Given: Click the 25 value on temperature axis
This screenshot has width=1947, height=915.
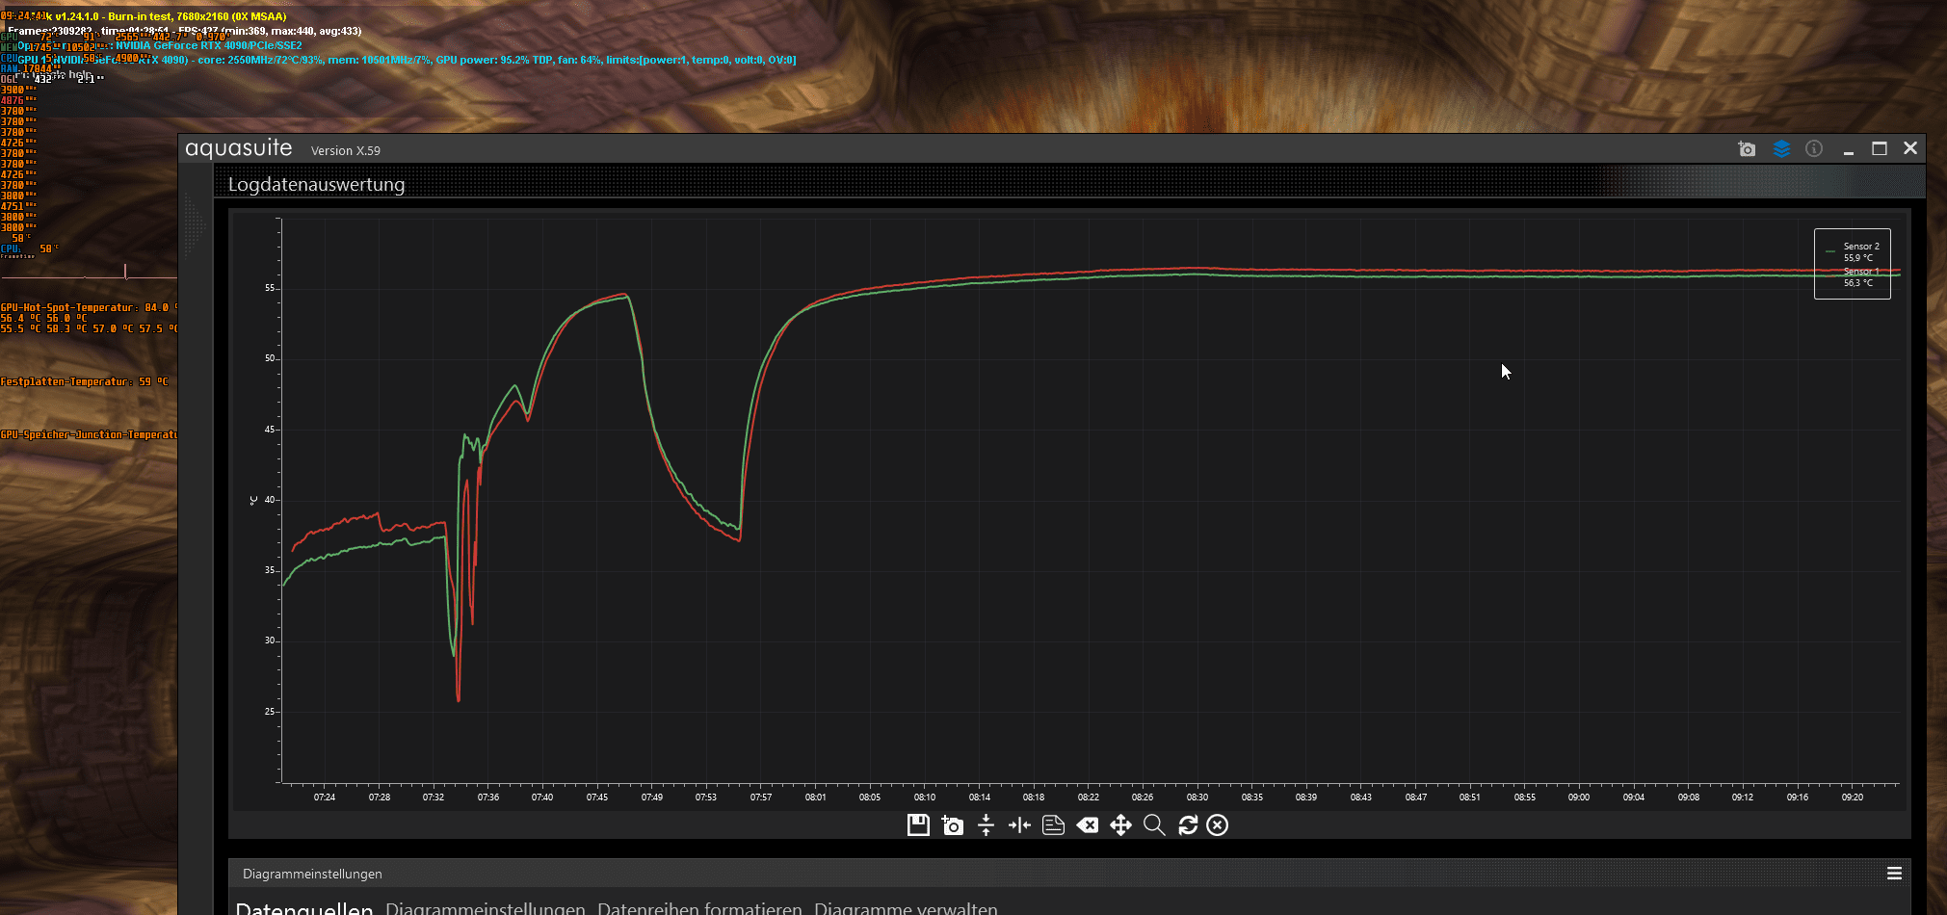Looking at the screenshot, I should 270,712.
